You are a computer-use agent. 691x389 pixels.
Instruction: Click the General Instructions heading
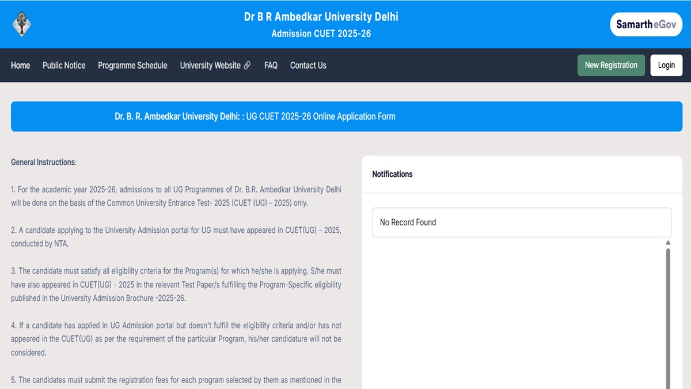coord(43,163)
